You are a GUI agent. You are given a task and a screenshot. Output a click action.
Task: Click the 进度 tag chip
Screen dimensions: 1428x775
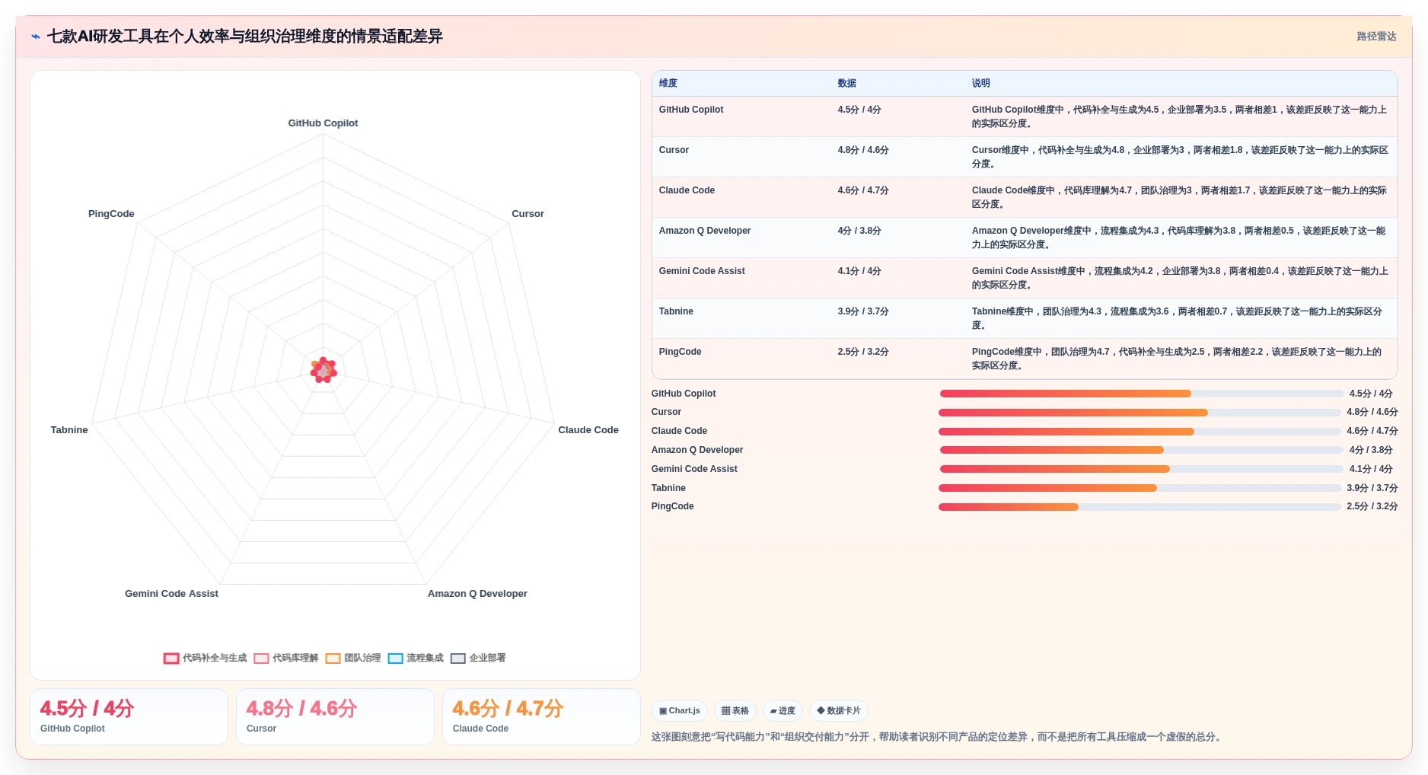tap(783, 711)
